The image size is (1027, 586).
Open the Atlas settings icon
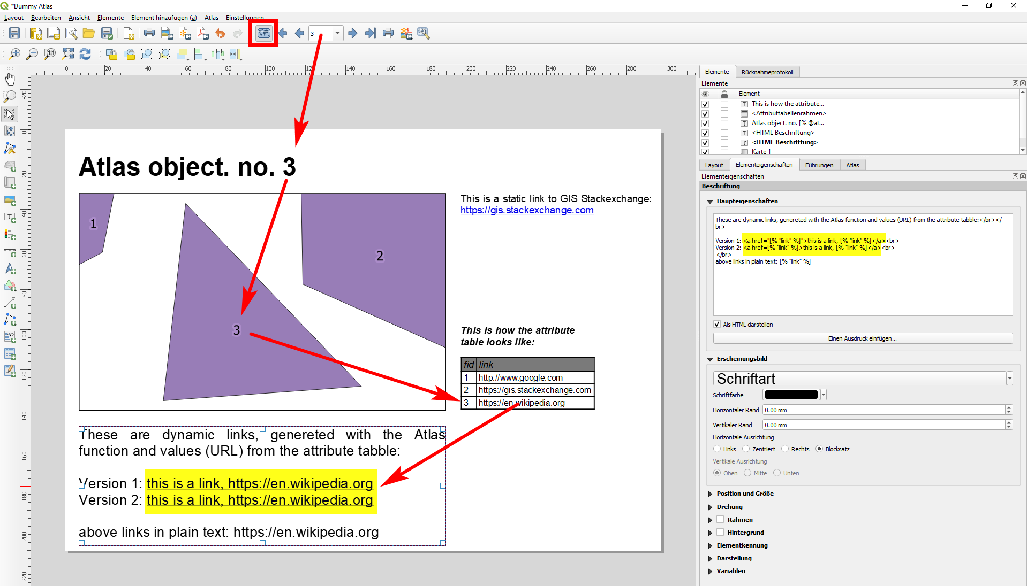(x=424, y=33)
